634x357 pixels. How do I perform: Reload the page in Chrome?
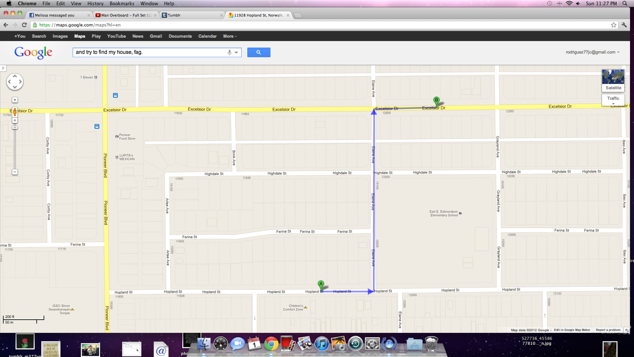pos(24,25)
